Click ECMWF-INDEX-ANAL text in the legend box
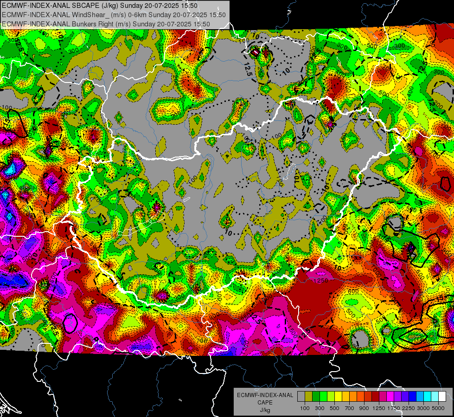This screenshot has height=417, width=454. pos(265,395)
